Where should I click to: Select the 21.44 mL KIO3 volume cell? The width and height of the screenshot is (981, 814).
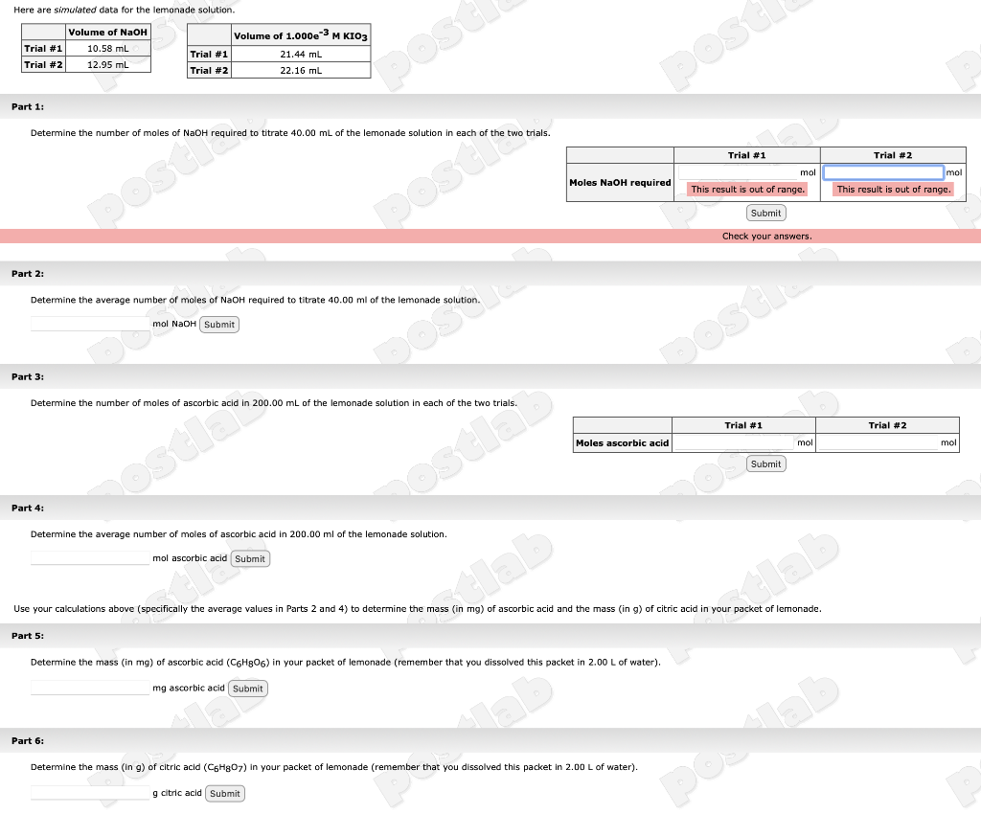[x=301, y=55]
